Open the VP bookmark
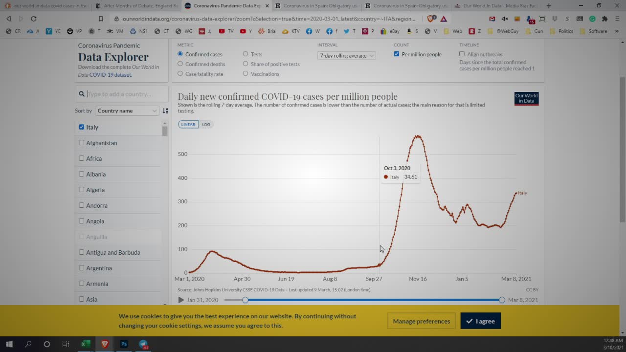Screen dimensions: 626x352 tap(74, 31)
